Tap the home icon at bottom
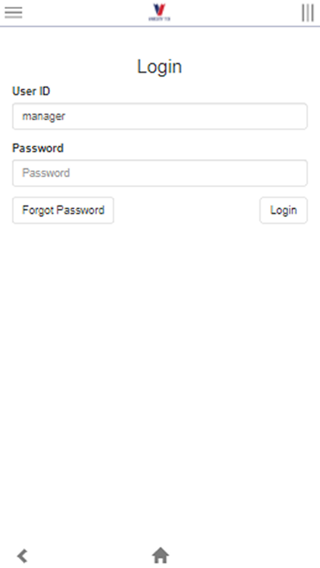 point(160,556)
